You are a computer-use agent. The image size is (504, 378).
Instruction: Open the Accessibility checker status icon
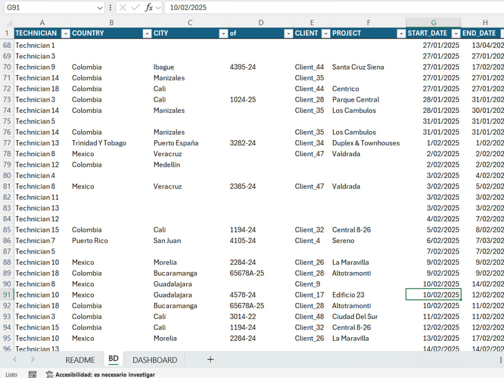click(49, 374)
